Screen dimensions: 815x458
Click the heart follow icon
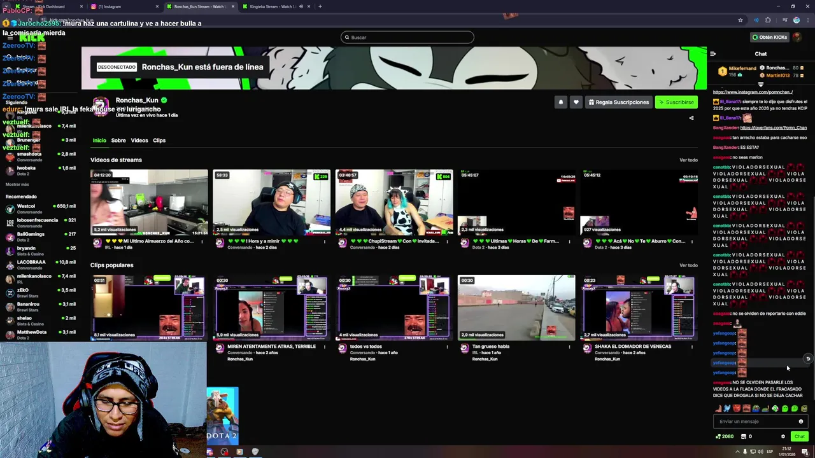point(576,102)
